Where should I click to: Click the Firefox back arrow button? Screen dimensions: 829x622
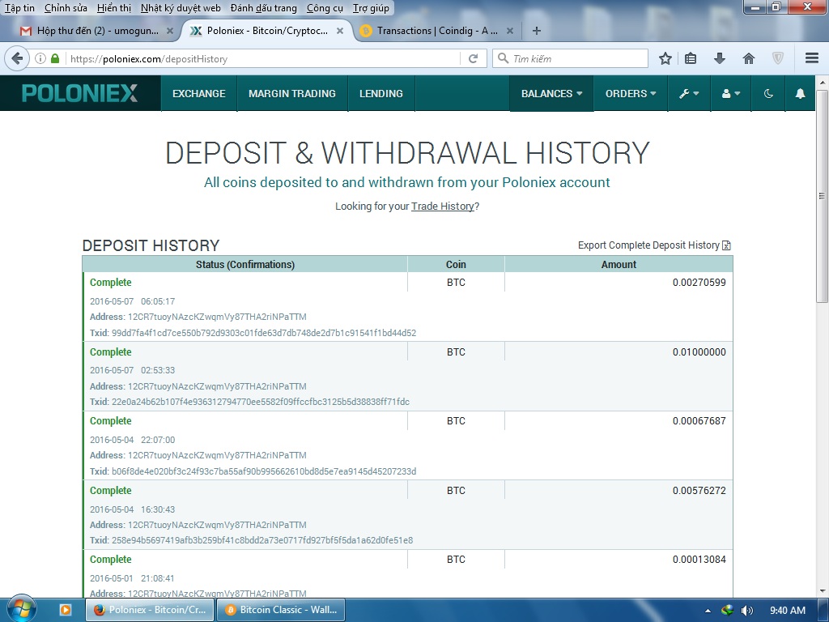point(17,58)
